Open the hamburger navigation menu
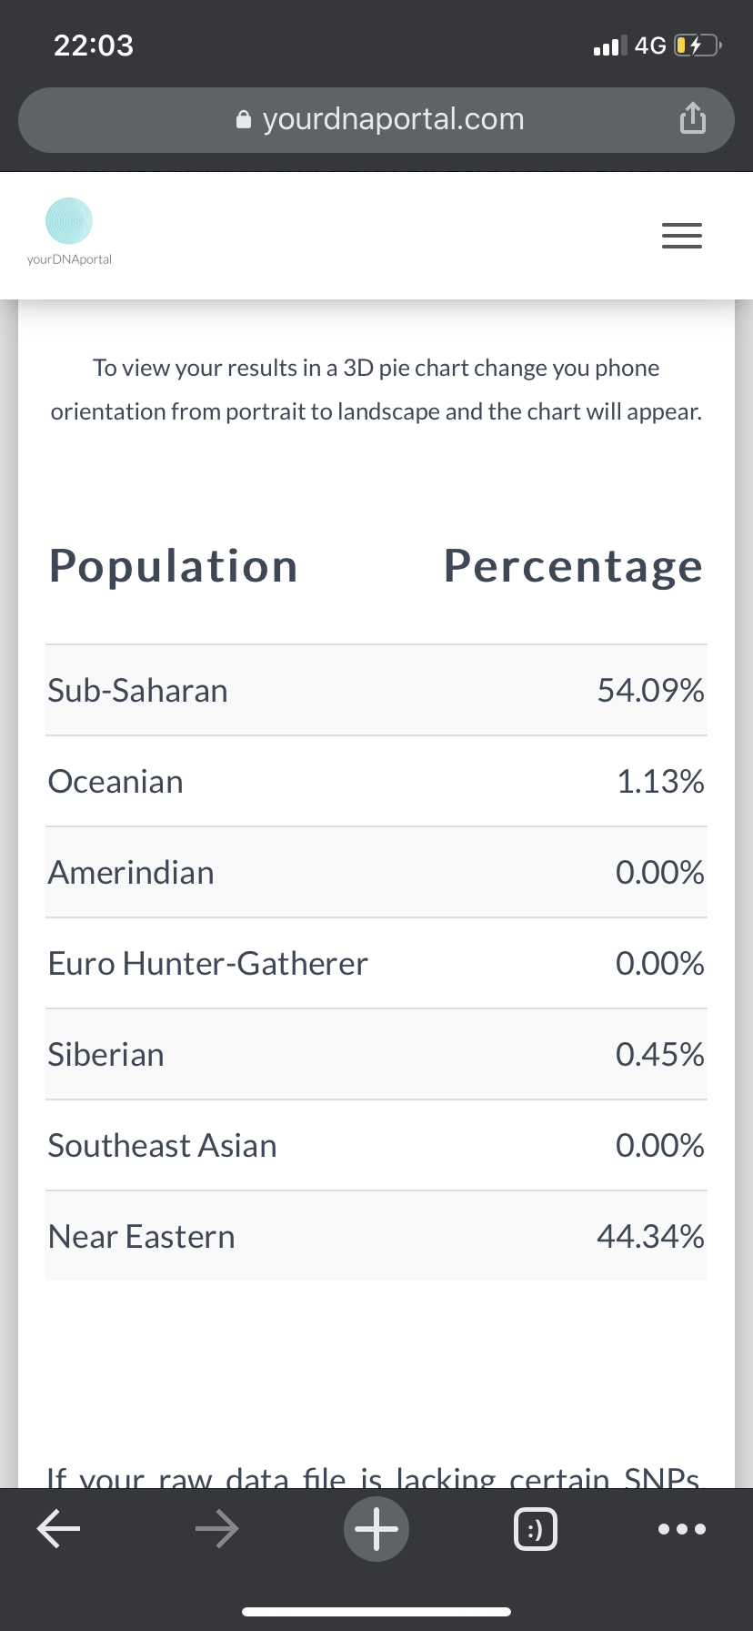This screenshot has height=1631, width=753. pyautogui.click(x=682, y=236)
